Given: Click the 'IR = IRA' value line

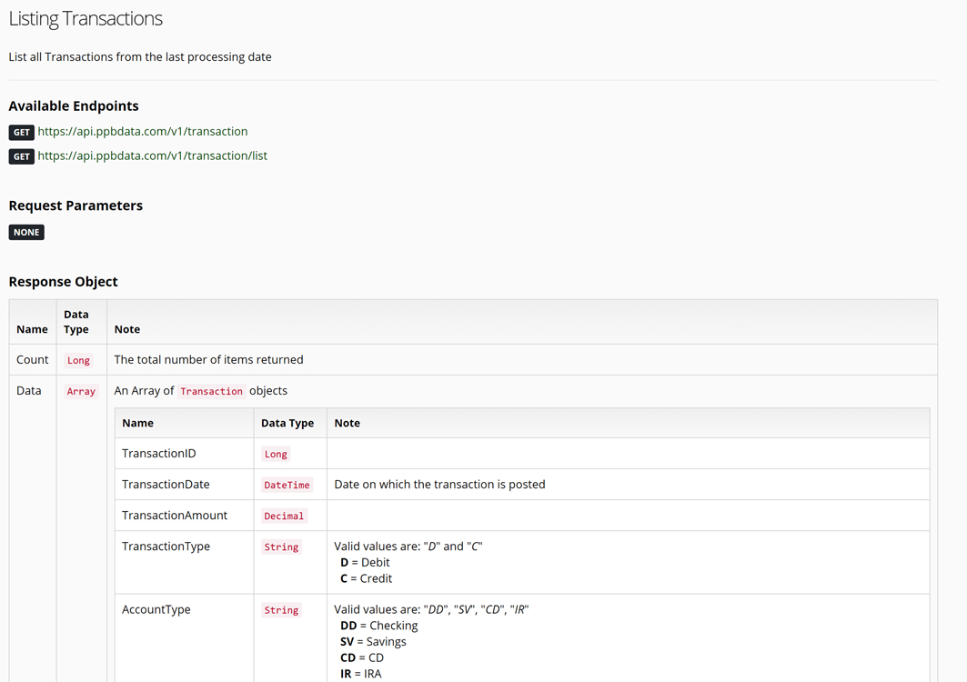Looking at the screenshot, I should click(x=361, y=674).
